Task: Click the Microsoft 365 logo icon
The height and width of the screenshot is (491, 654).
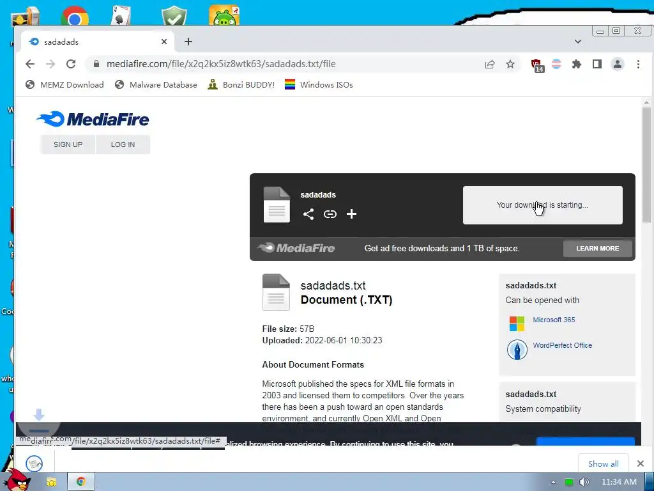Action: click(x=517, y=323)
